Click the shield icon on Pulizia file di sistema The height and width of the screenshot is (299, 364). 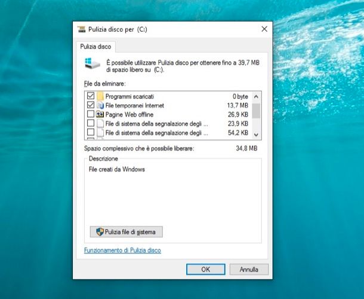[x=100, y=232]
